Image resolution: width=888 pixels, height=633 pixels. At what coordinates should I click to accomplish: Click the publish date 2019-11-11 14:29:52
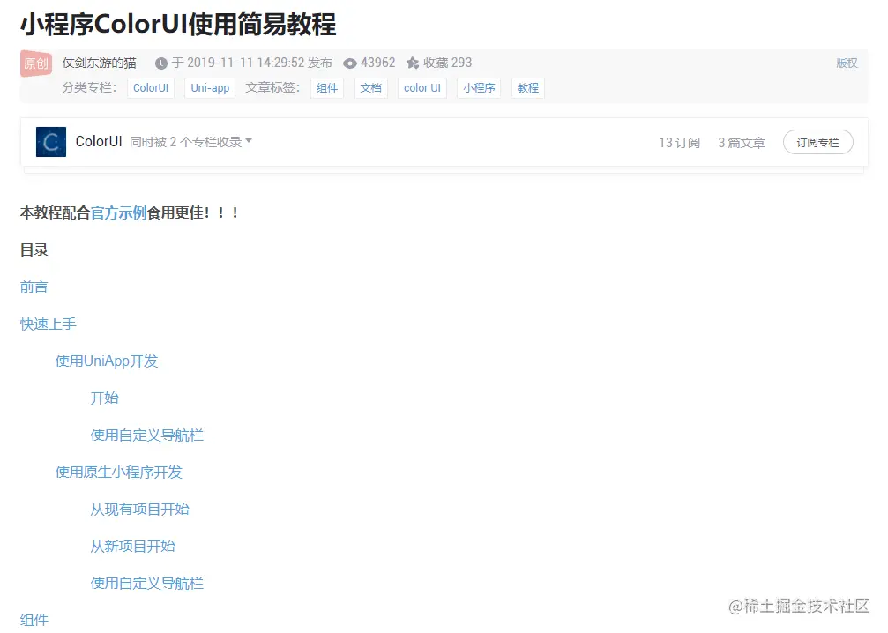(246, 63)
